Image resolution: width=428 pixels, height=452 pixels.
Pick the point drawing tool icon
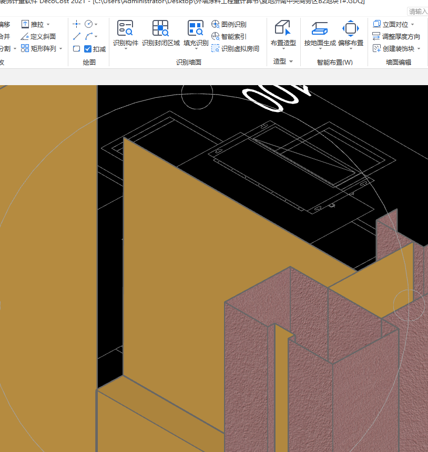[76, 24]
